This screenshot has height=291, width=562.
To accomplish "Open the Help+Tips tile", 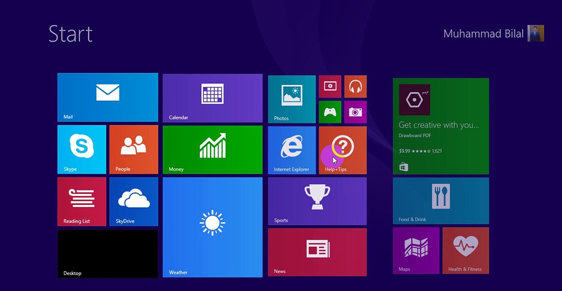I will click(343, 150).
